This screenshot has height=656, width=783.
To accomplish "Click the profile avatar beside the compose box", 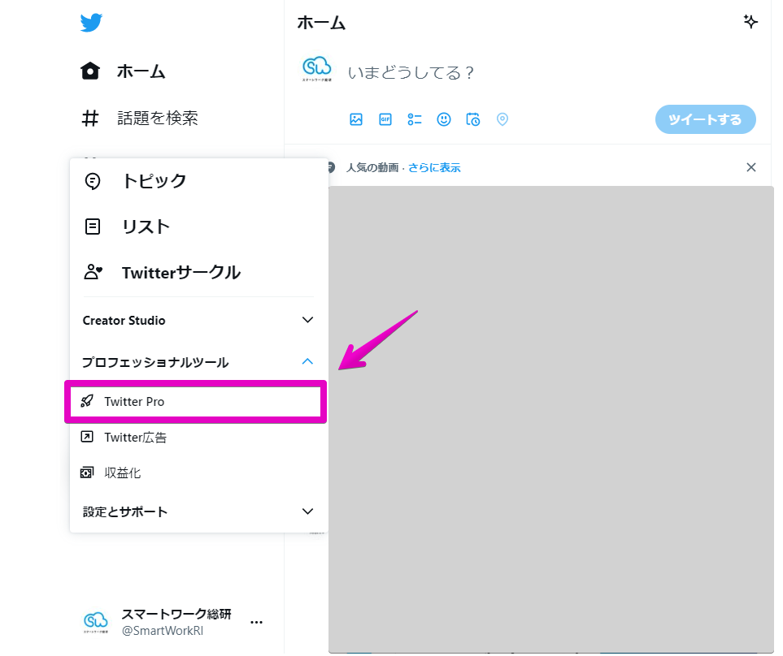I will point(317,69).
